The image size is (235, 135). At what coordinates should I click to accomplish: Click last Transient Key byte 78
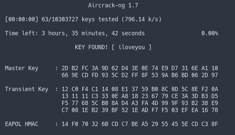point(215,110)
